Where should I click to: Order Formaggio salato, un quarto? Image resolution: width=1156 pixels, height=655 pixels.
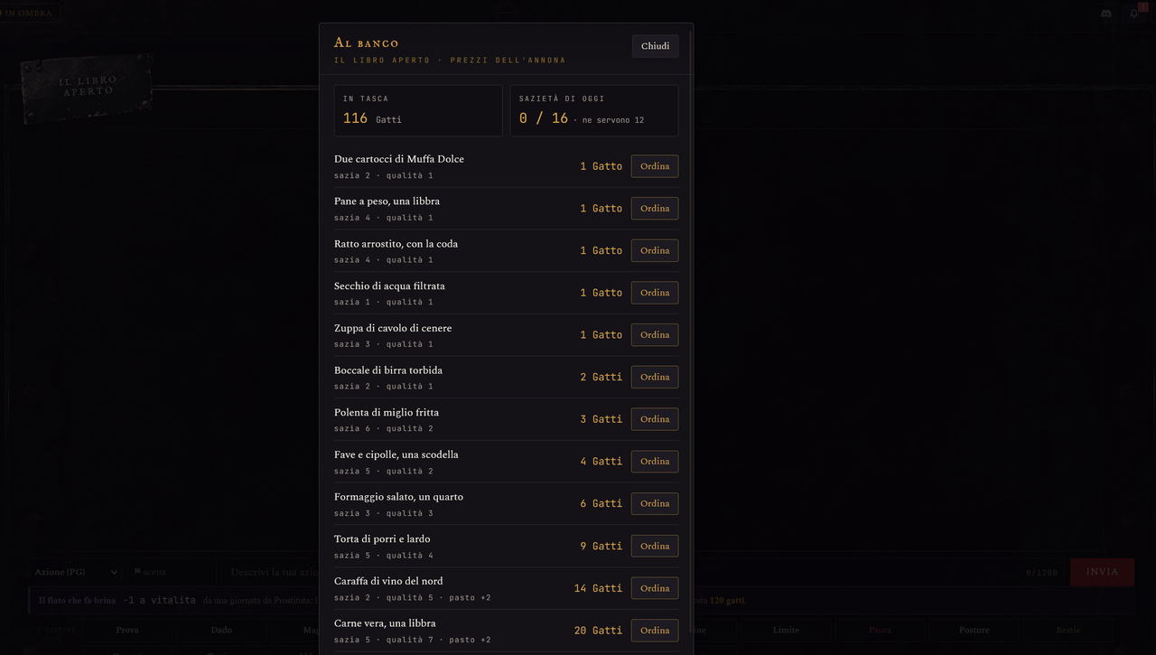point(655,503)
